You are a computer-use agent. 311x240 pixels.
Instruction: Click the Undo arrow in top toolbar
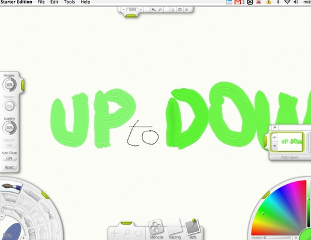[x=154, y=10]
